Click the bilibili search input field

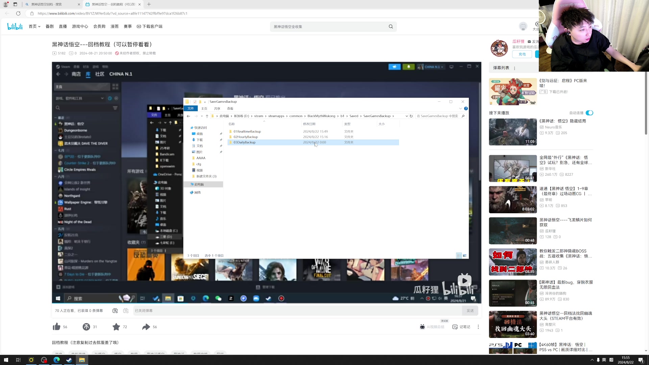tap(330, 27)
